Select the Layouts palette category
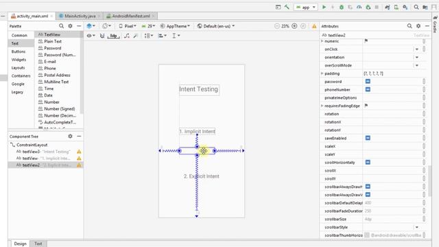439x247 pixels. pos(19,68)
